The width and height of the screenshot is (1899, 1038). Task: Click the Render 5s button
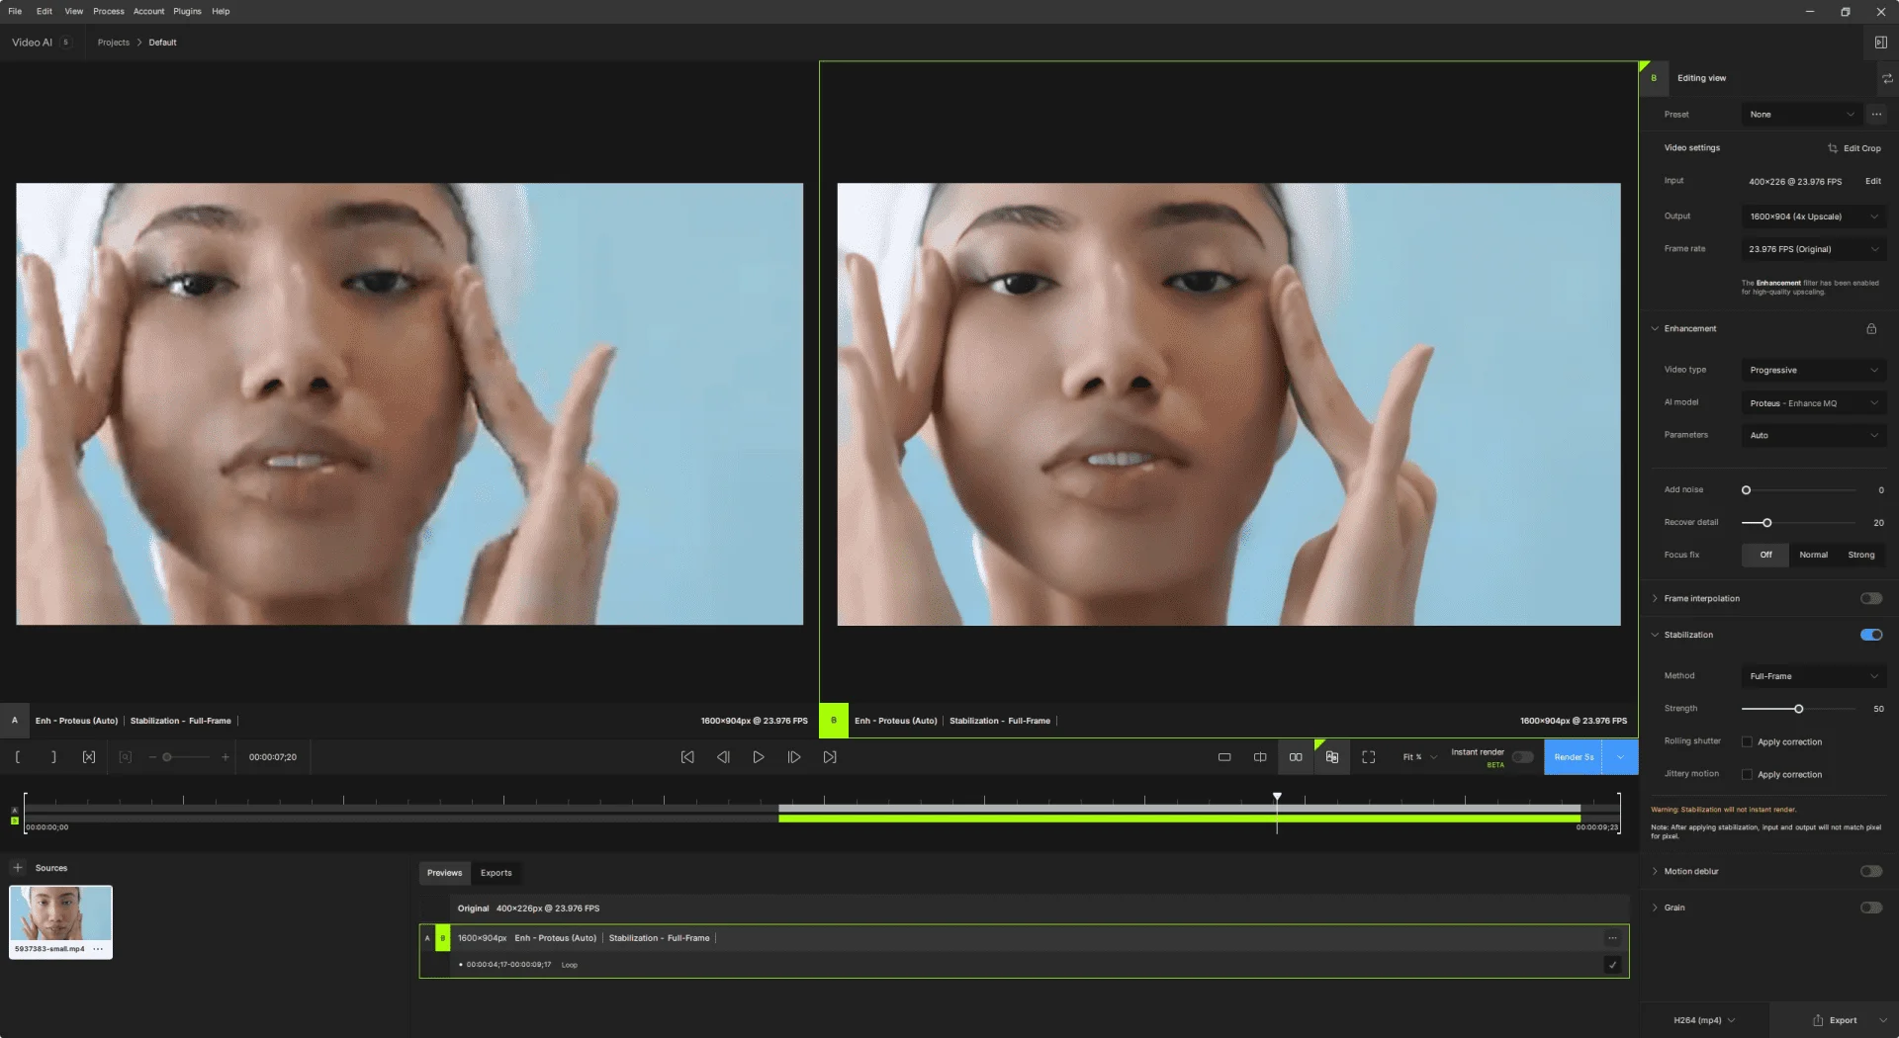pyautogui.click(x=1574, y=757)
